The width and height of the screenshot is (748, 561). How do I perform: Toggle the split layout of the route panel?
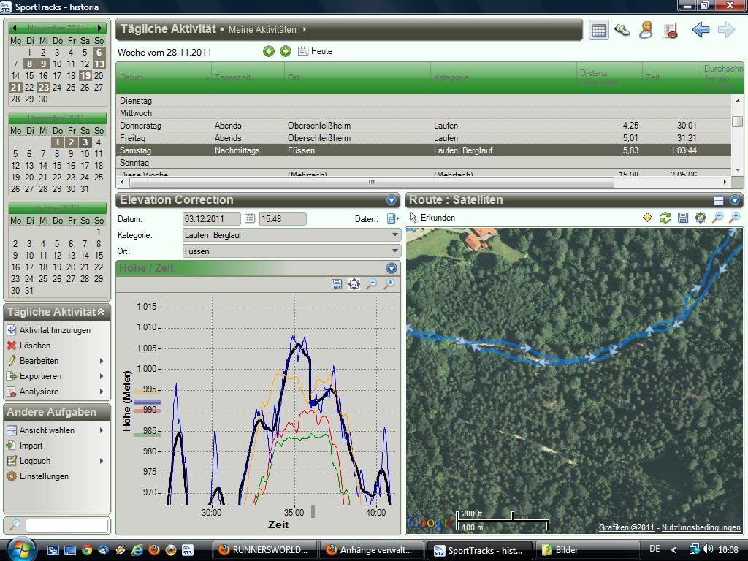(x=719, y=200)
